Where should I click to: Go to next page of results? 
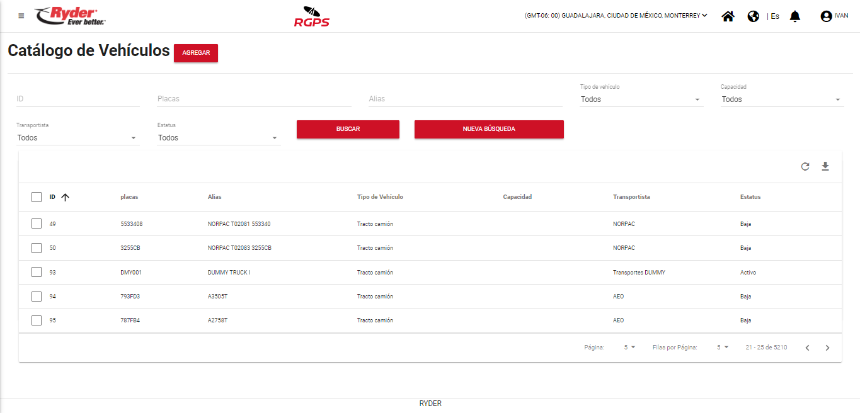tap(828, 348)
